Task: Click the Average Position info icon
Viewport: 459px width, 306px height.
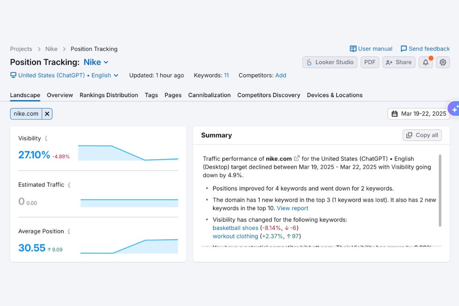Action: click(69, 231)
